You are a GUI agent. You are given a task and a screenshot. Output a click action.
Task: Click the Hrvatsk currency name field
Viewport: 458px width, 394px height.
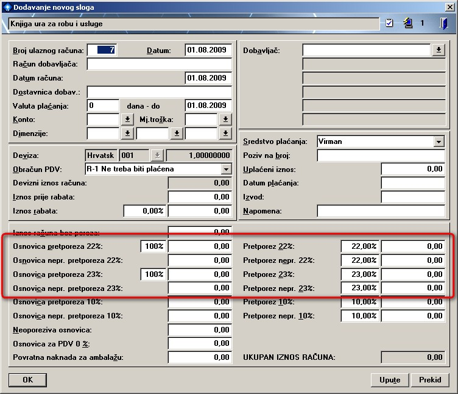point(101,156)
